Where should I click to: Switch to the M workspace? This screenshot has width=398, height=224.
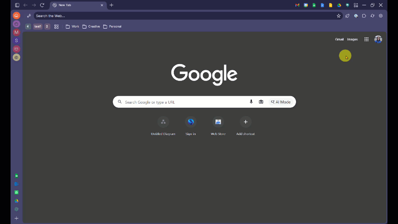16,32
